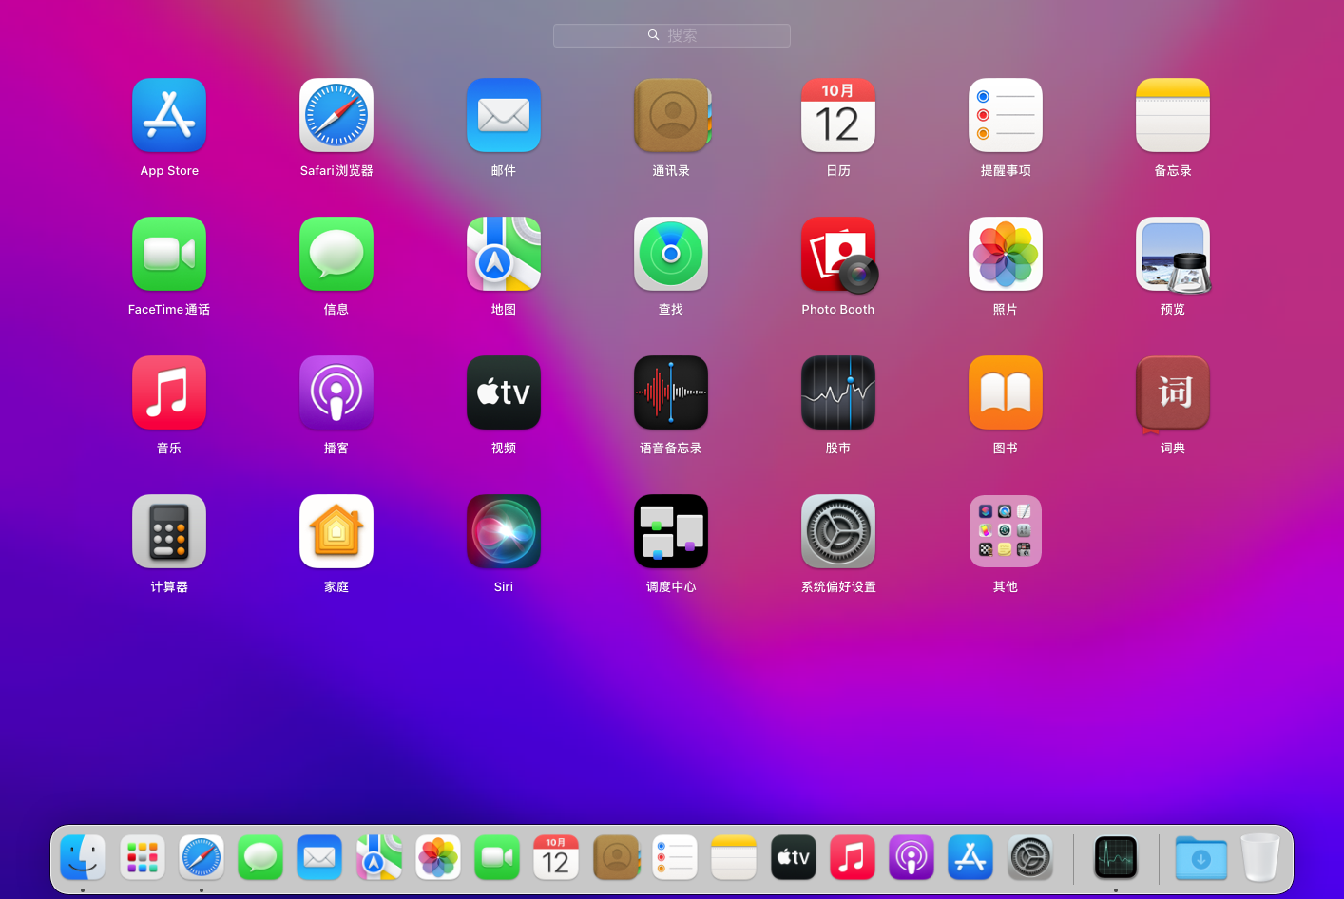The height and width of the screenshot is (899, 1344).
Task: Open 调度中心 preferences
Action: pos(671,531)
